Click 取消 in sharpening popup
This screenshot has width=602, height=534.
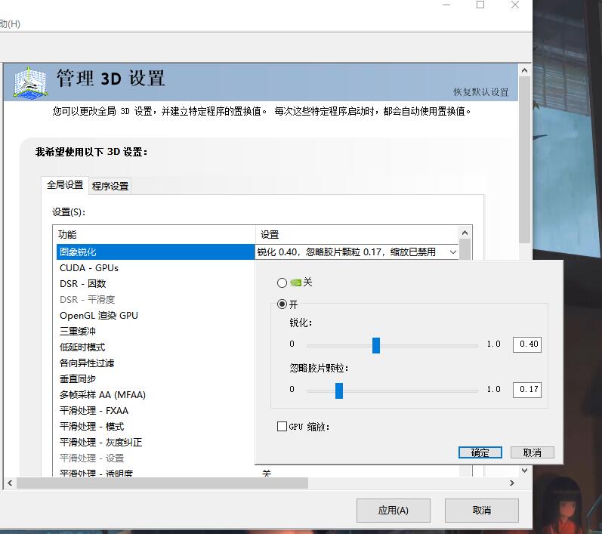[x=532, y=452]
